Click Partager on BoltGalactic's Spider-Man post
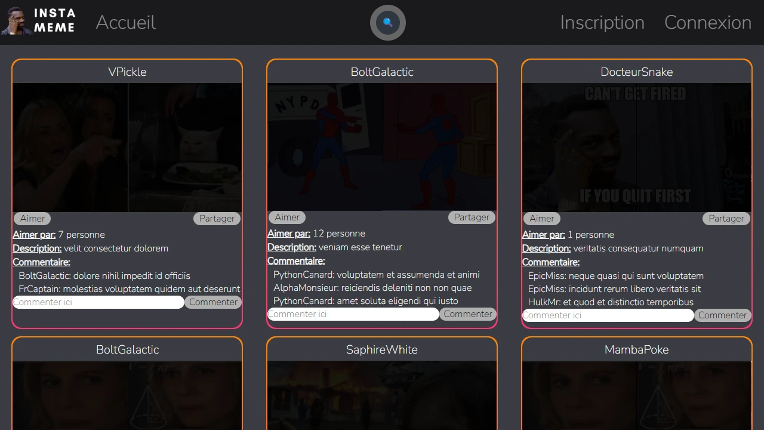 tap(472, 217)
